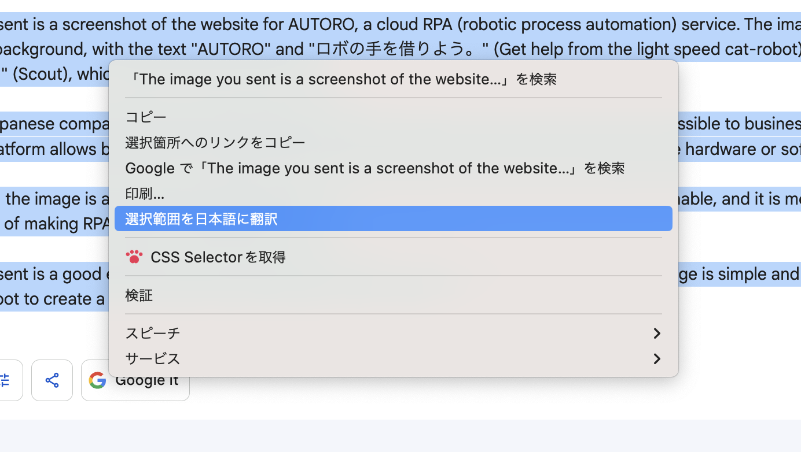The width and height of the screenshot is (801, 452).
Task: Click the red paw icon for CSS Selector
Action: point(134,257)
